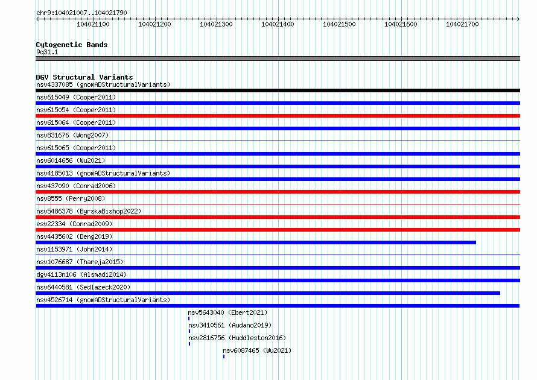Click ruler position 104021200
This screenshot has width=537, height=380.
(154, 24)
